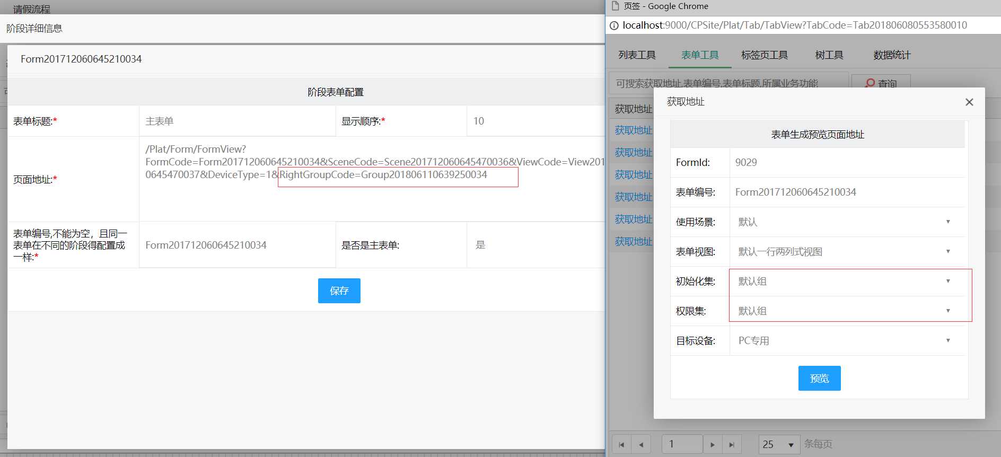Go to last page in pager
Screen dimensions: 1001x457
pyautogui.click(x=732, y=444)
